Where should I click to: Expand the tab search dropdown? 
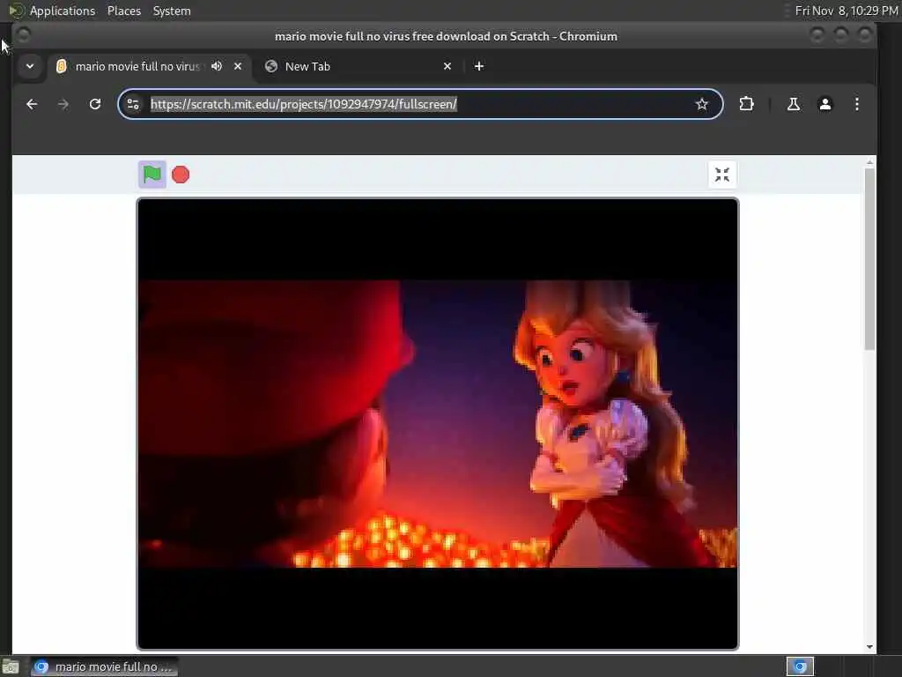(30, 66)
